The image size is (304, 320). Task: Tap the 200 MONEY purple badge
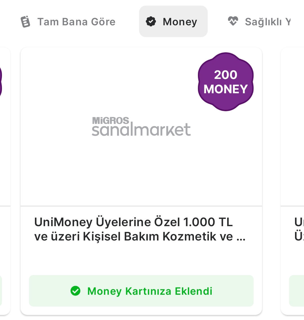[x=226, y=82]
